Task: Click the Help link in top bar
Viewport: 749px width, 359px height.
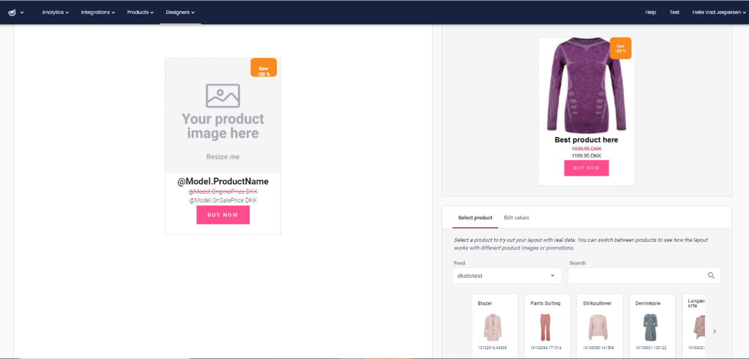Action: coord(650,12)
